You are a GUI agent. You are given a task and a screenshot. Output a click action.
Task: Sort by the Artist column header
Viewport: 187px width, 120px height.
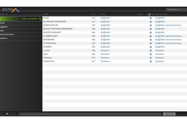point(103,14)
